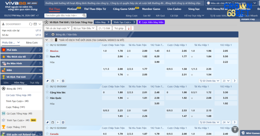Screen dimensions: 260x136
Task: Star the Cộng hòa Séc team
Action: pos(47,92)
